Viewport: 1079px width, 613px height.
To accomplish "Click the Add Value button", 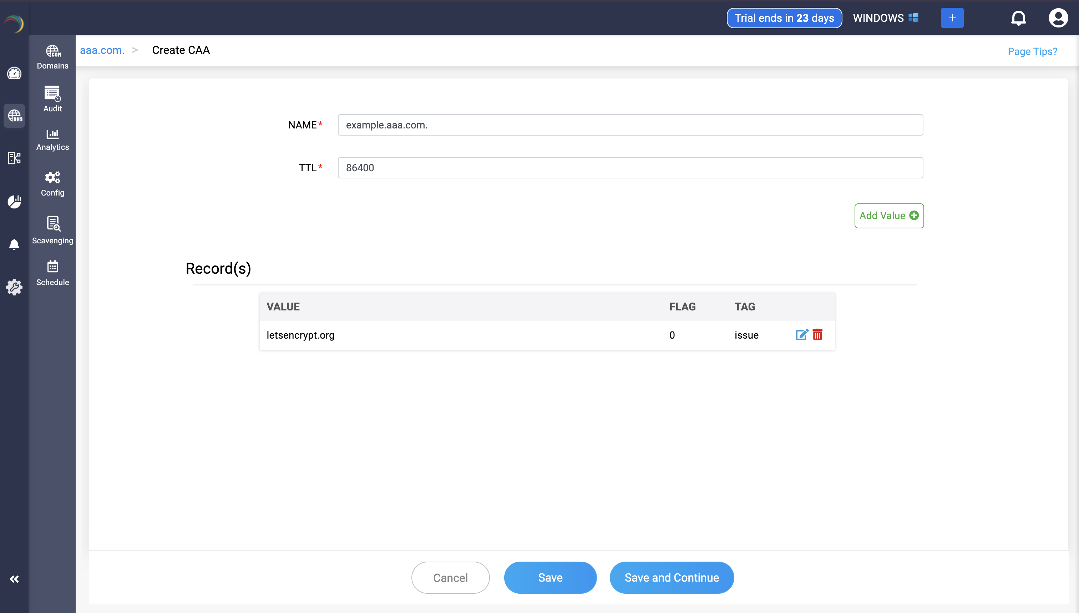I will click(889, 216).
